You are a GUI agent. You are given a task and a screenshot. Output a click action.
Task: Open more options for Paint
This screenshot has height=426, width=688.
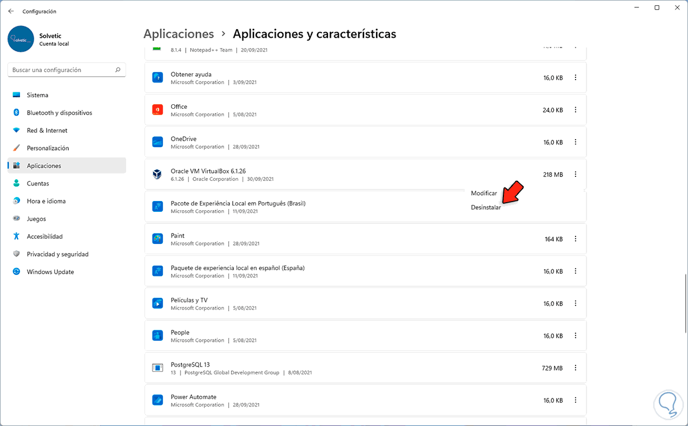576,239
